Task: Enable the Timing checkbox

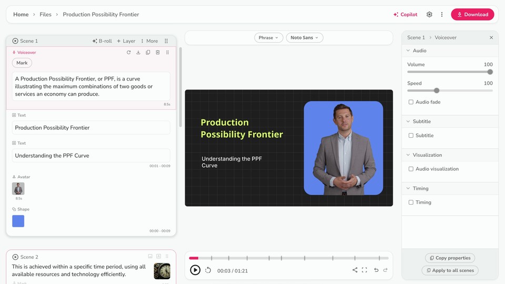Action: (x=411, y=202)
